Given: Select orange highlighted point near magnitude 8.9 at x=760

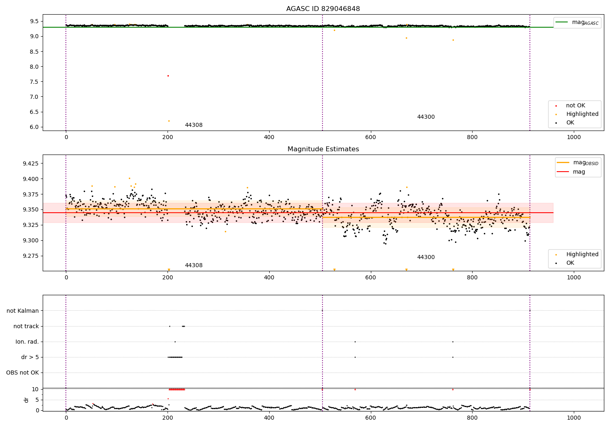Looking at the screenshot, I should (453, 40).
